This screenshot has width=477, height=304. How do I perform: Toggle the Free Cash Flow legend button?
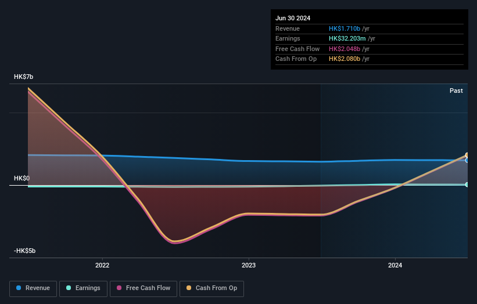pos(144,288)
